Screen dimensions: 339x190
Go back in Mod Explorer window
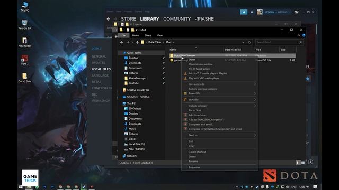pos(121,42)
